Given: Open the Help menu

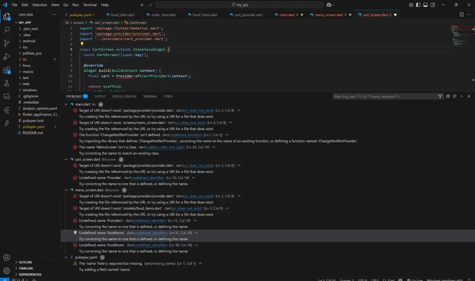Looking at the screenshot, I should click(x=105, y=5).
